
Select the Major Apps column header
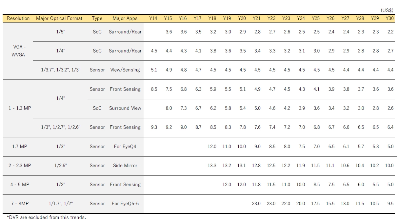coord(125,18)
